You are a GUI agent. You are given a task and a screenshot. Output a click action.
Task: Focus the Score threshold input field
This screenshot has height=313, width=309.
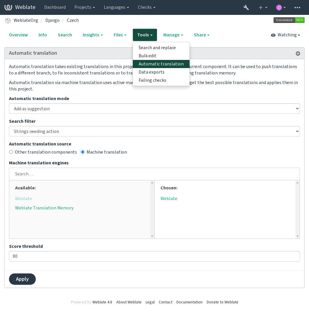[x=154, y=256]
